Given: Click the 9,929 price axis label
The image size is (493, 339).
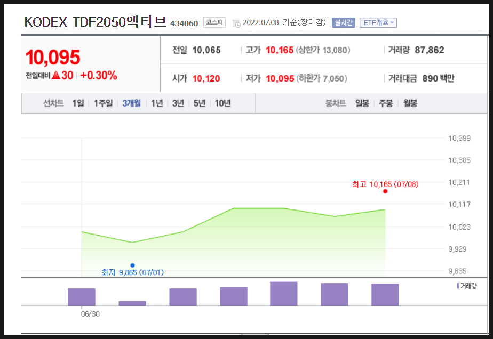Looking at the screenshot, I should click(x=457, y=249).
